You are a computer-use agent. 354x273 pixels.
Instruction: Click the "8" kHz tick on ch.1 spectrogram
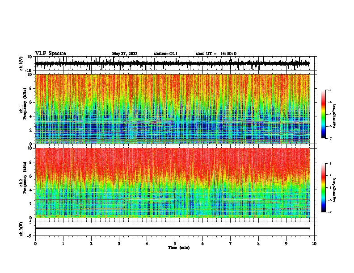[31, 88]
